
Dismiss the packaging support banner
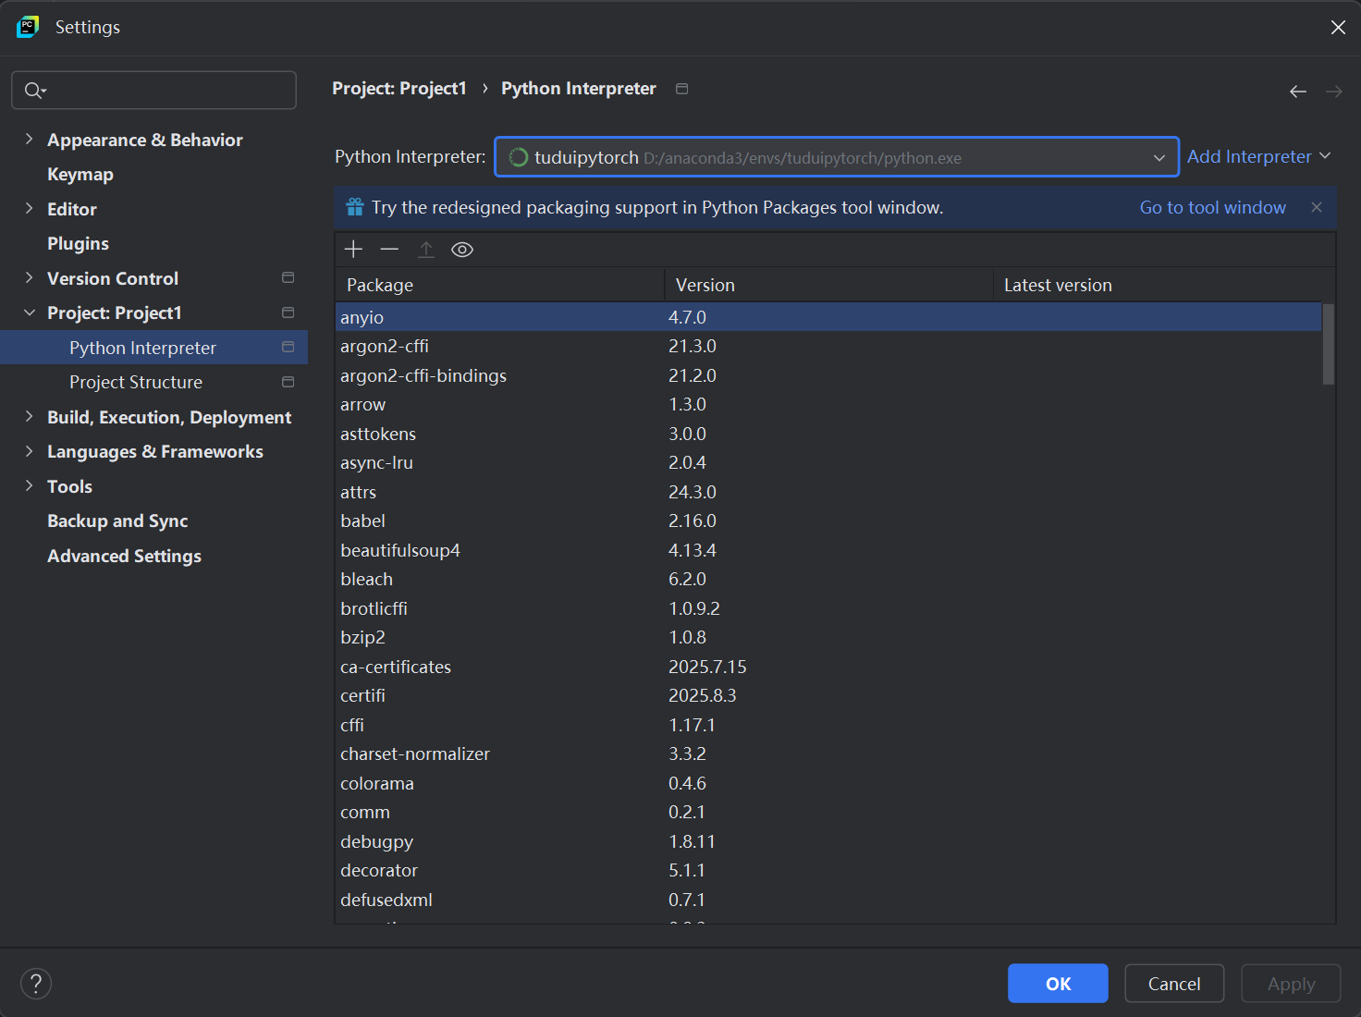click(1317, 207)
